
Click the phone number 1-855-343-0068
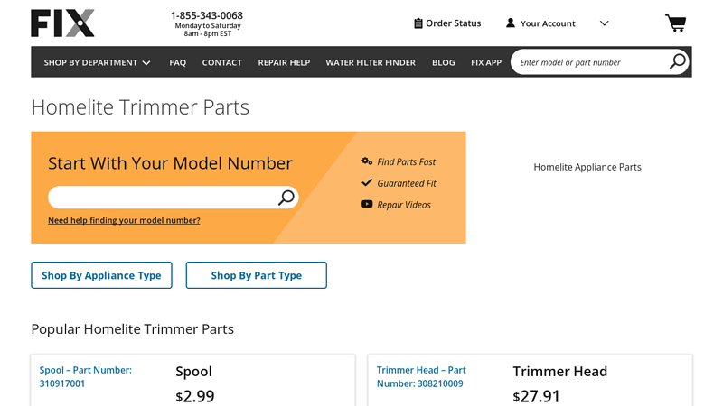[x=207, y=15]
